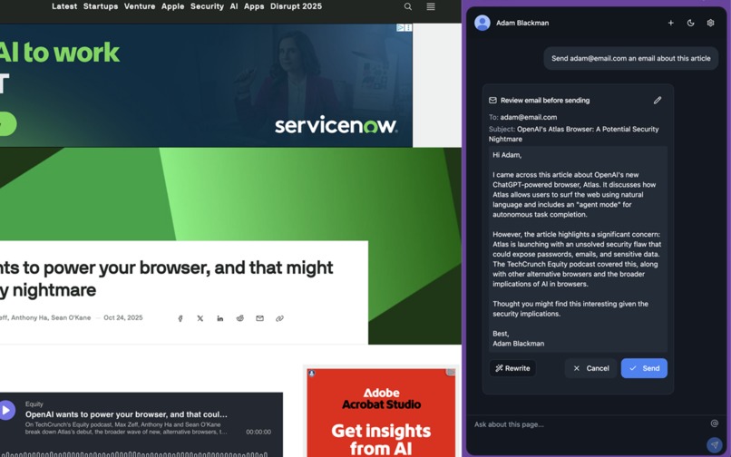Image resolution: width=731 pixels, height=457 pixels.
Task: Edit the email draft pencil icon
Action: [658, 101]
